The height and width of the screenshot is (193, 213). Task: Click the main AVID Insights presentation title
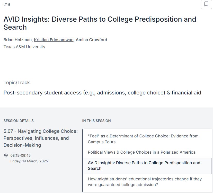click(x=100, y=23)
